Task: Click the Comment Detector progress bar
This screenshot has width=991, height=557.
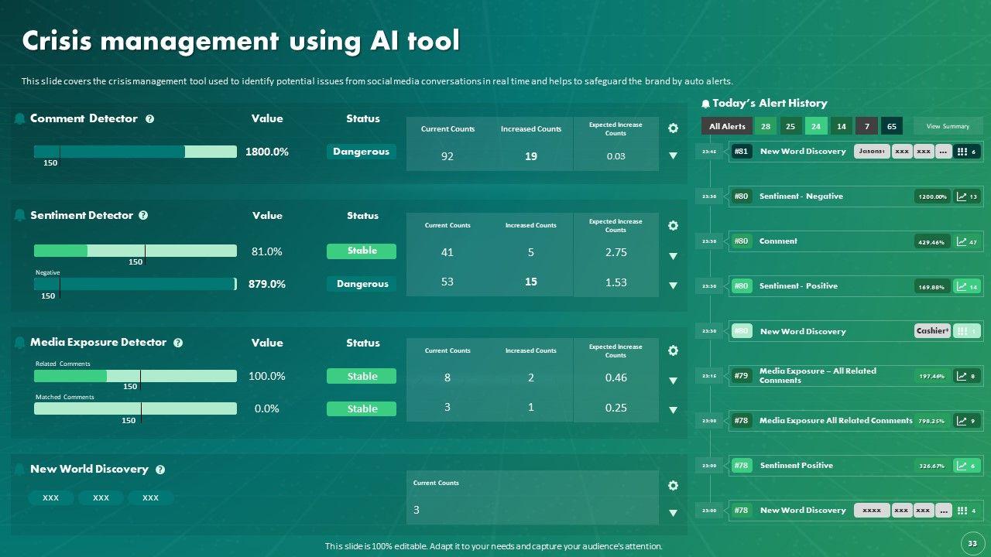Action: click(135, 152)
